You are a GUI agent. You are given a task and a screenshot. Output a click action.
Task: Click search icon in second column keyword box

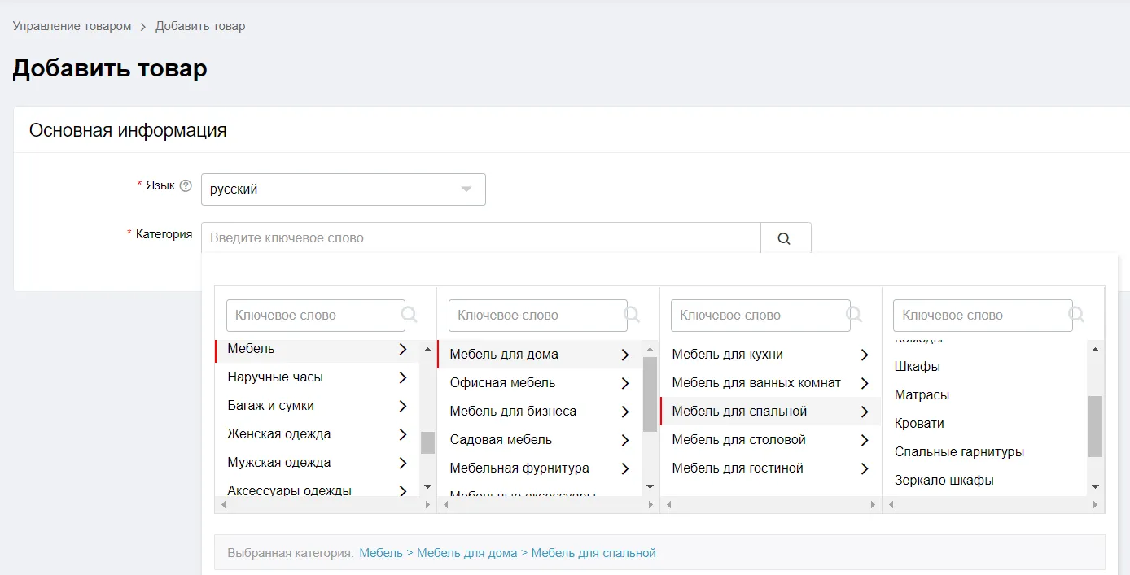632,315
